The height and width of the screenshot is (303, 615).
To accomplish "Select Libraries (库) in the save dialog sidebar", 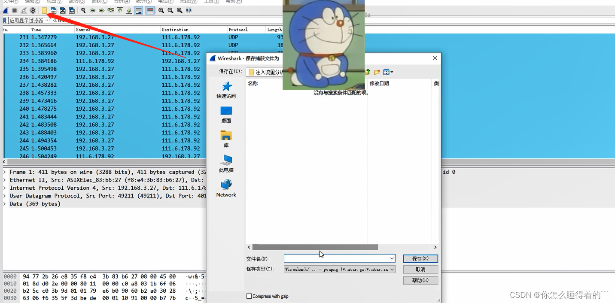I will tap(226, 139).
